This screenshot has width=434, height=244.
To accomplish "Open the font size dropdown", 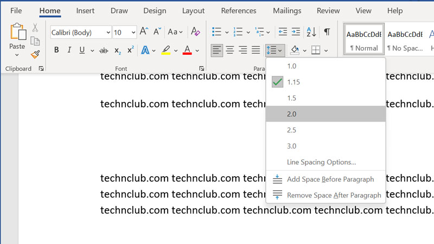I will click(133, 33).
